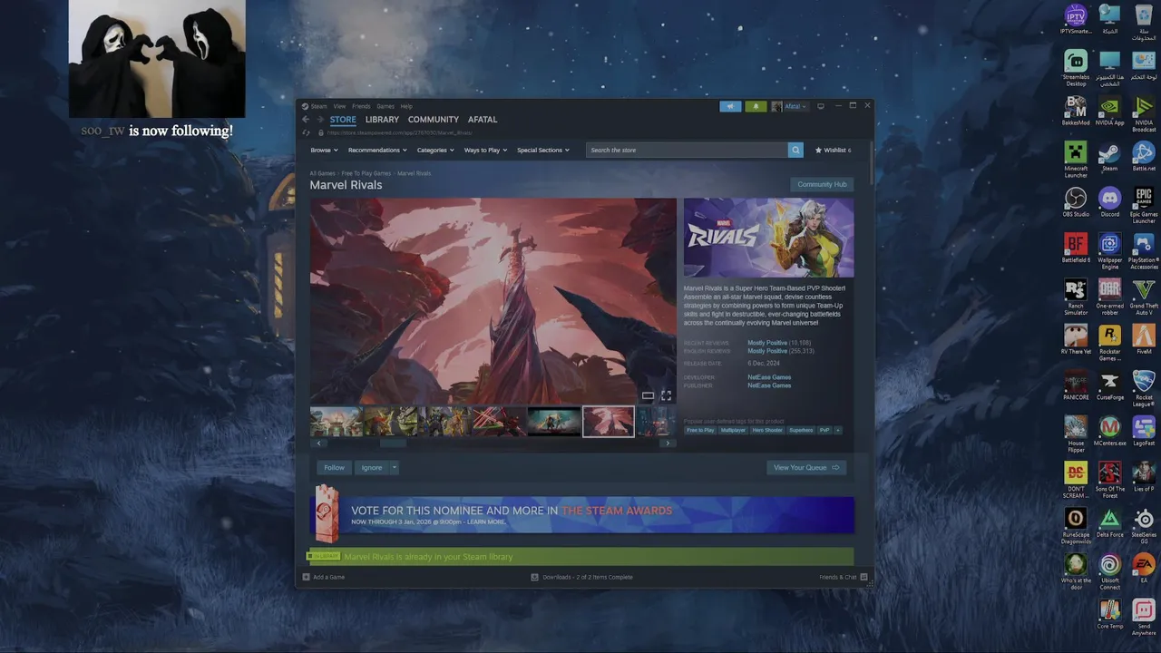Click the Ignore button
The image size is (1161, 653).
point(372,467)
